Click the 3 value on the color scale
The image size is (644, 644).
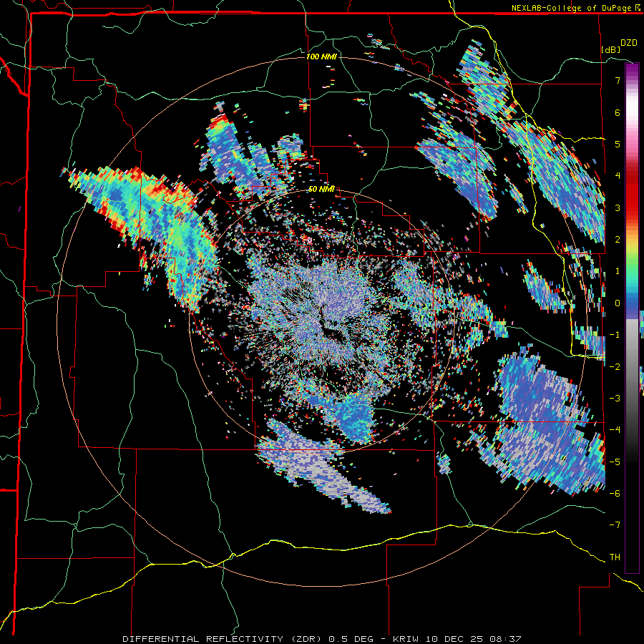click(618, 208)
